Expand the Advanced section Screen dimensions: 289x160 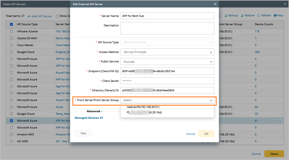click(x=95, y=111)
